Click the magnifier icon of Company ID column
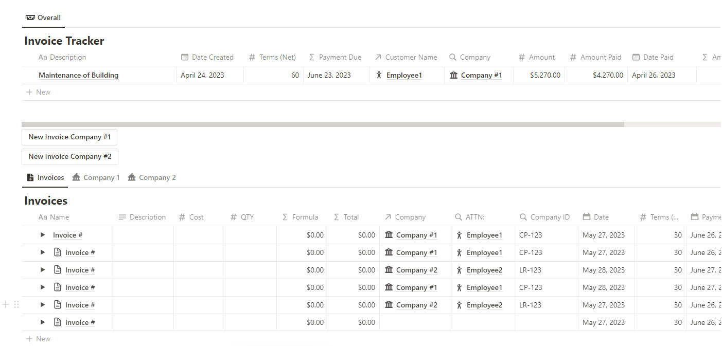 pyautogui.click(x=523, y=217)
